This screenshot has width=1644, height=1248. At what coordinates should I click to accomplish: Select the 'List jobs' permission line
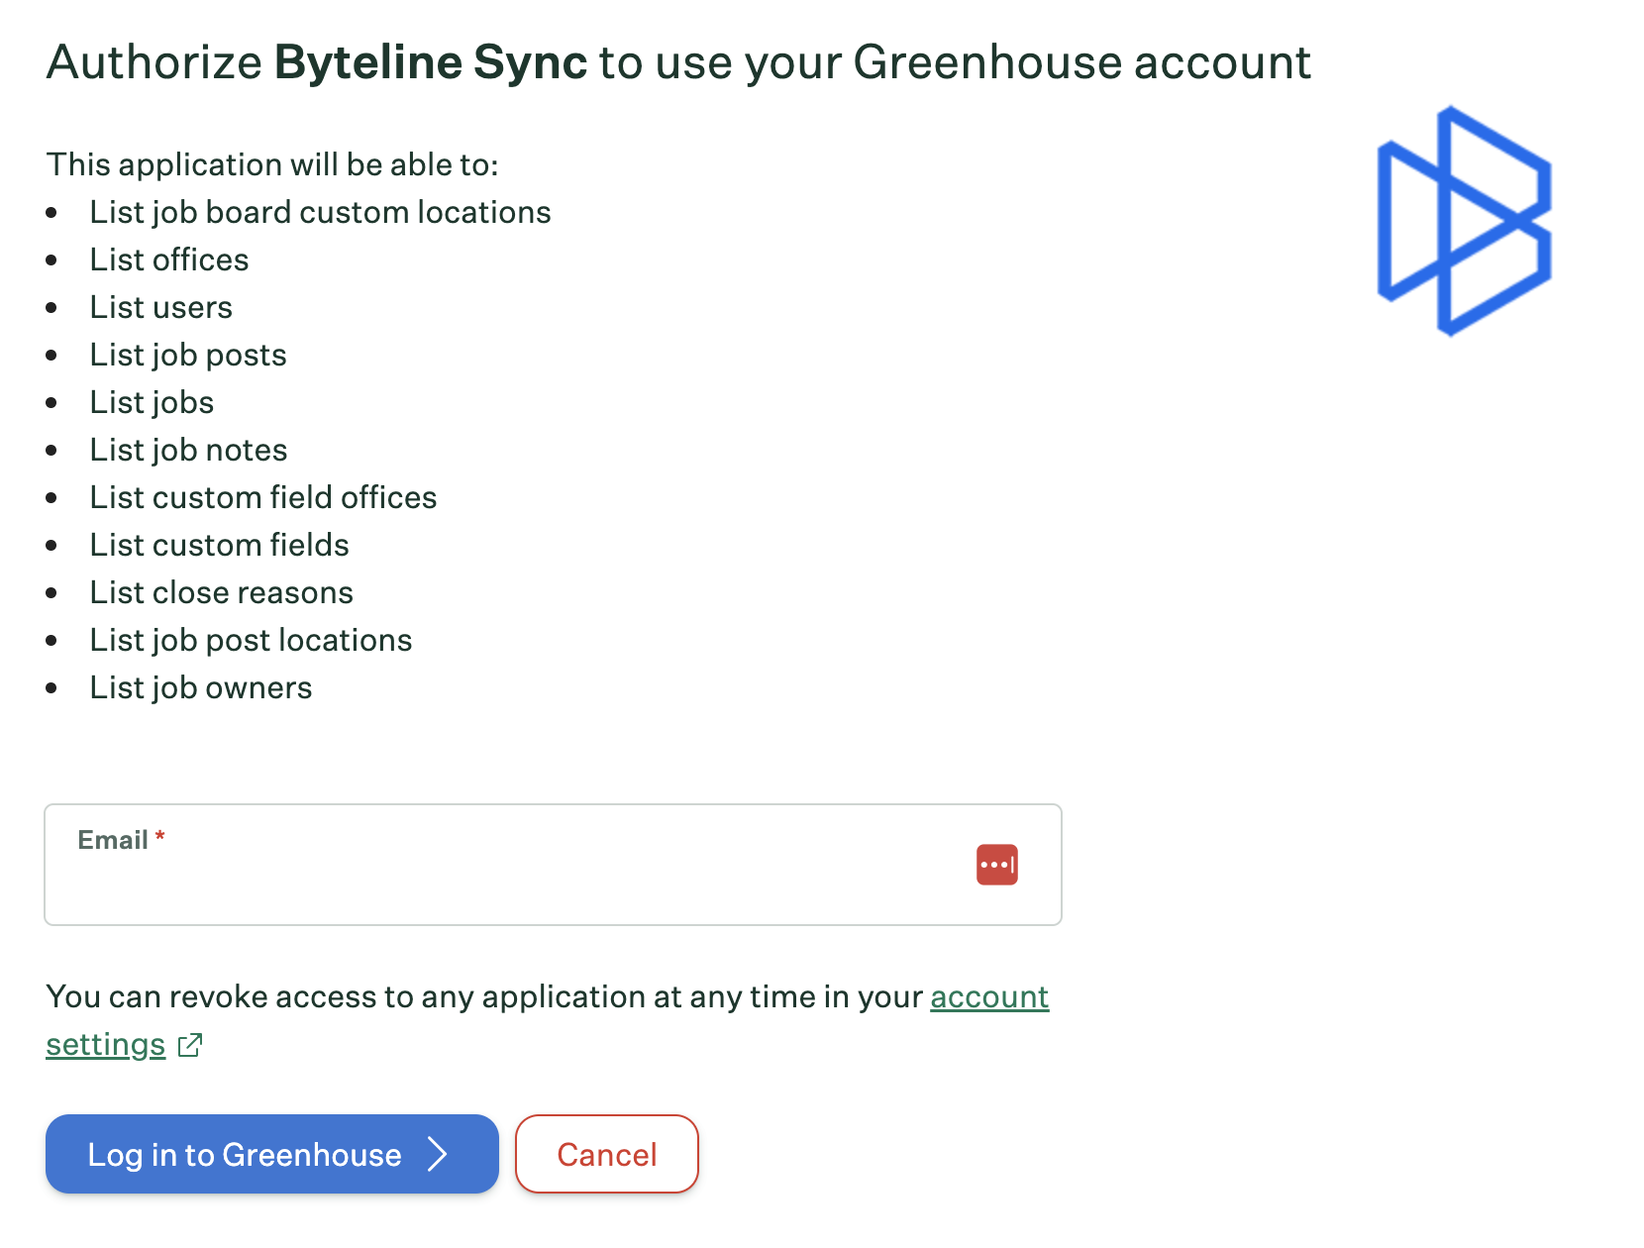[x=152, y=402]
